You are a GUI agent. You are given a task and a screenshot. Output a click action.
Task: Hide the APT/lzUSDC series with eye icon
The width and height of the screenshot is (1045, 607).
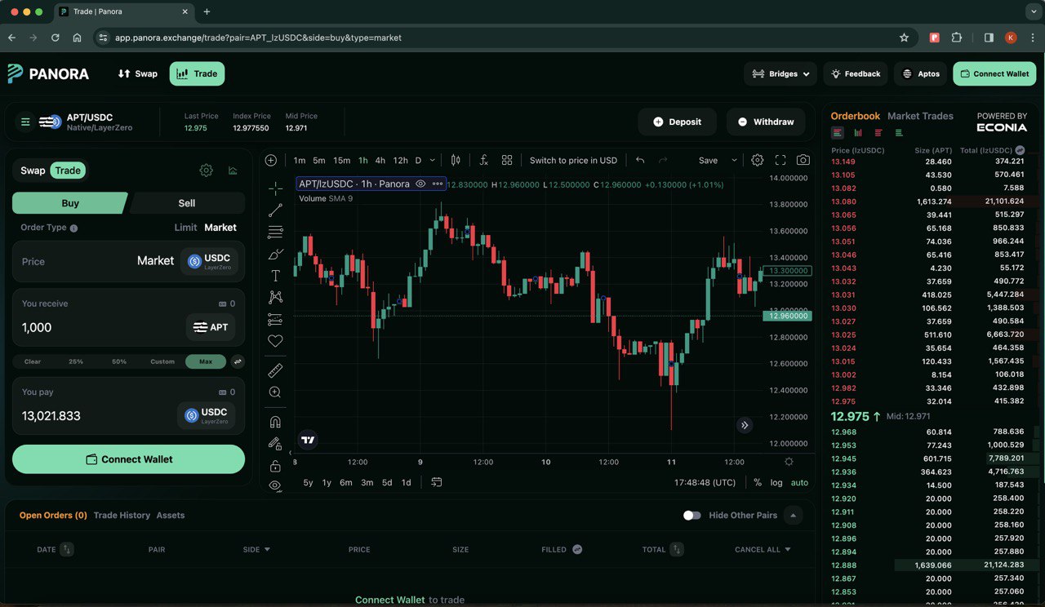420,184
